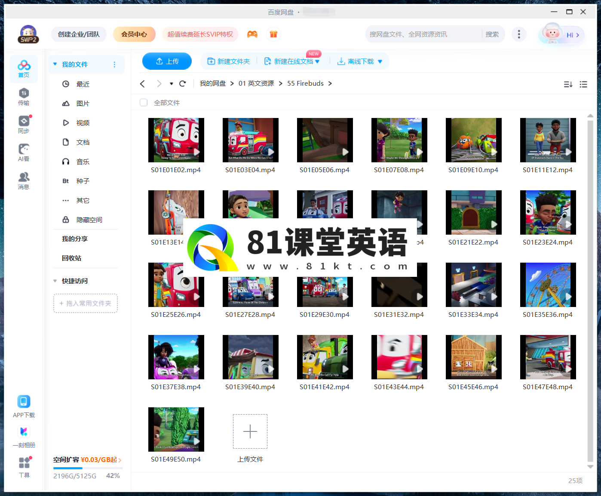Go back with the left arrow
This screenshot has width=601, height=496.
(x=143, y=84)
